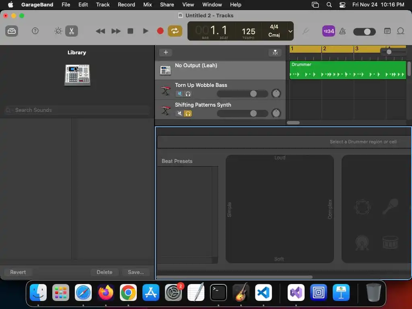Image resolution: width=412 pixels, height=309 pixels.
Task: Open the LCD display mode dropdown arrow
Action: coord(290,31)
